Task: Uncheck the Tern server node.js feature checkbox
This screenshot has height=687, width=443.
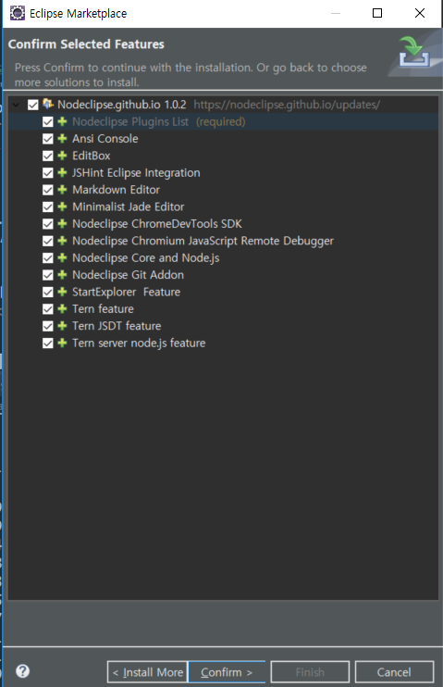Action: 48,343
